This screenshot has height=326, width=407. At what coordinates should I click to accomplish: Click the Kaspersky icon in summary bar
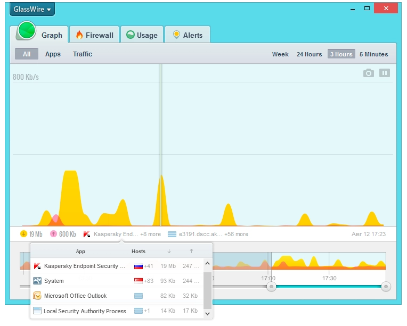tap(87, 234)
